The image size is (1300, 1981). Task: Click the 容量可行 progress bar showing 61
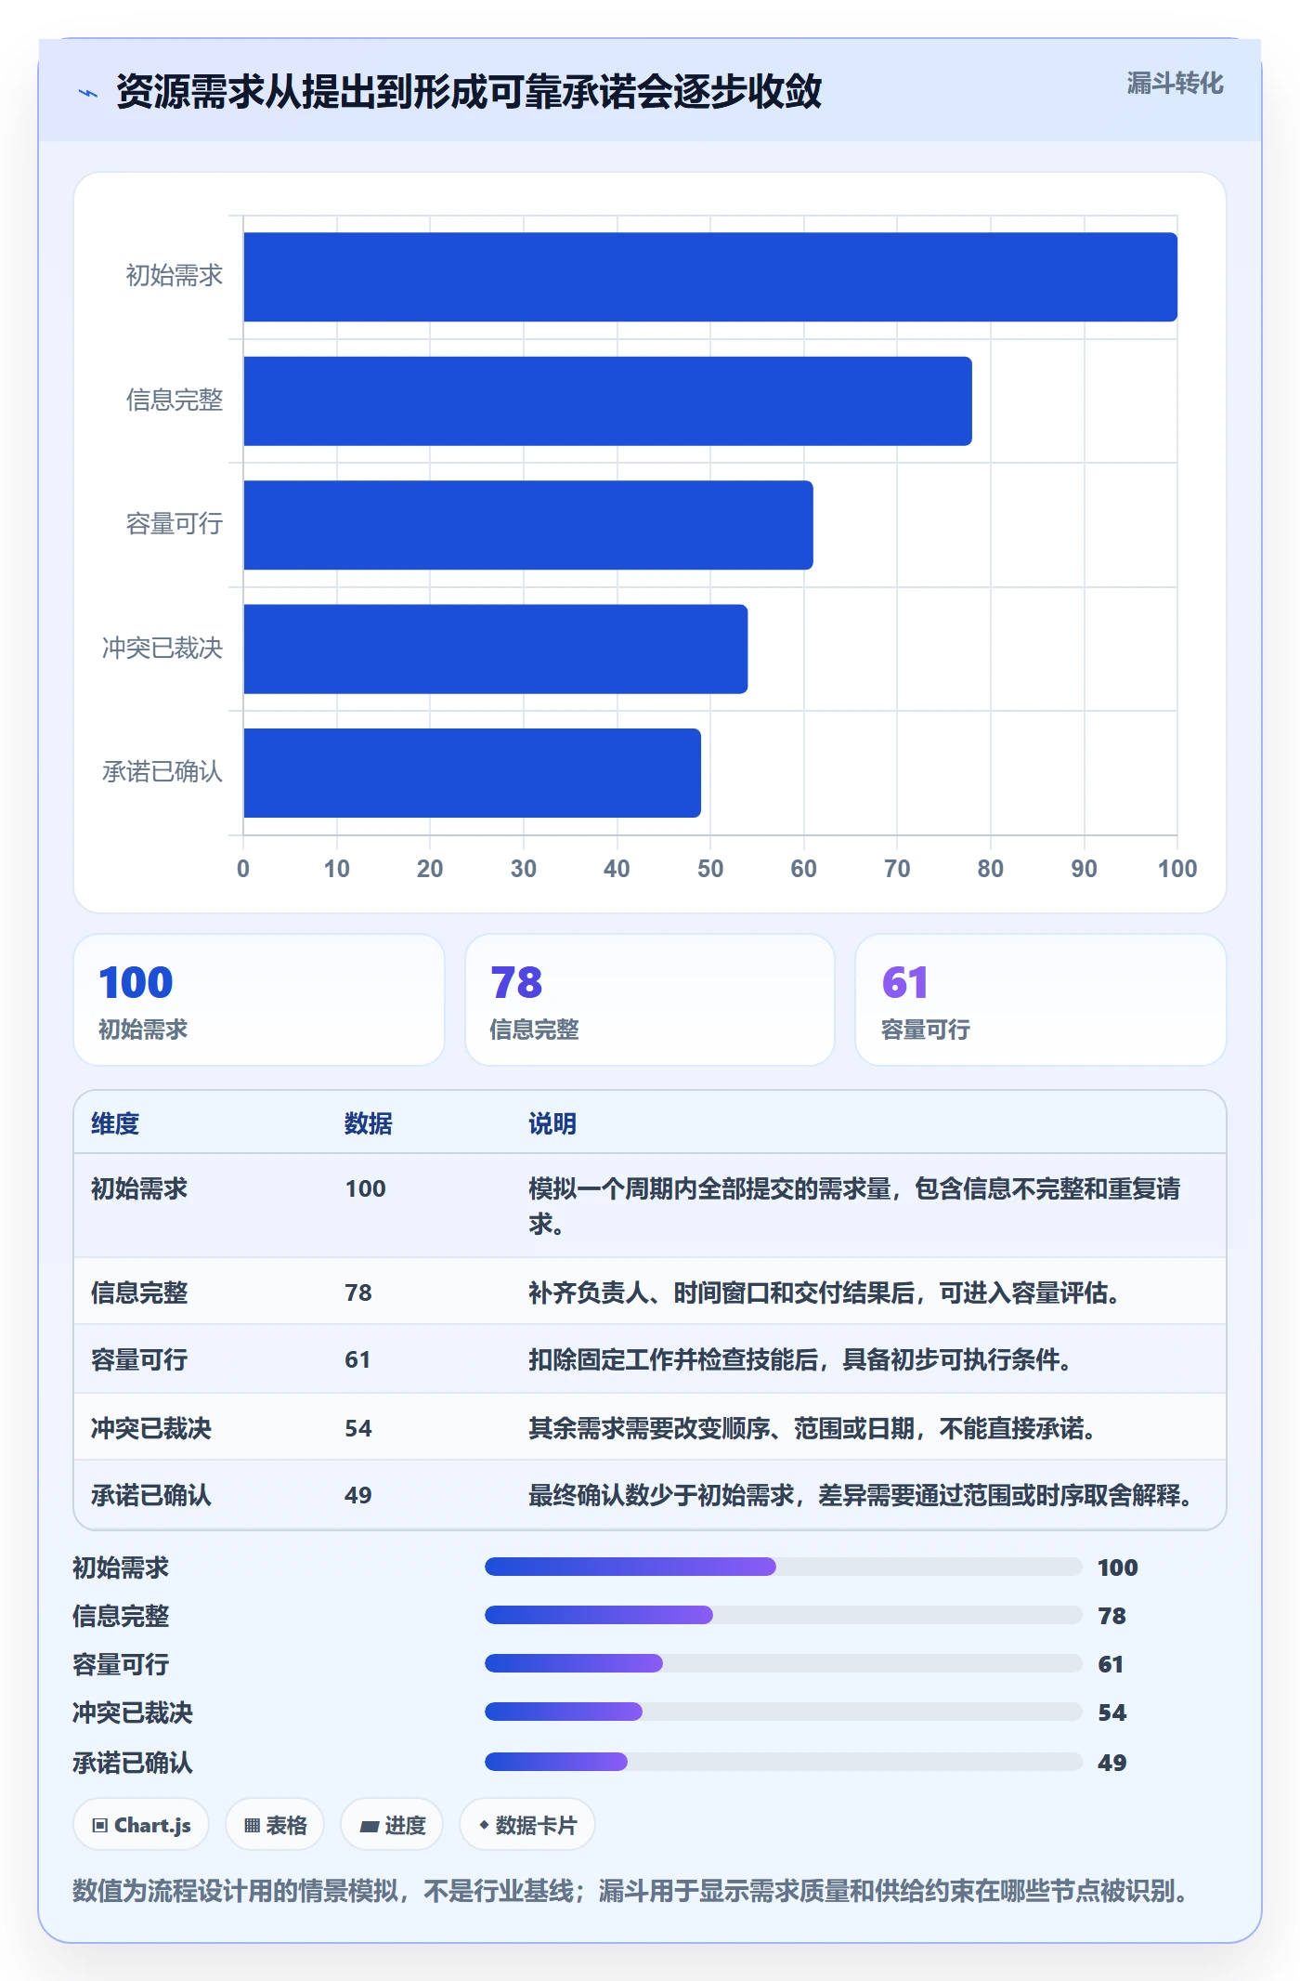click(783, 1663)
